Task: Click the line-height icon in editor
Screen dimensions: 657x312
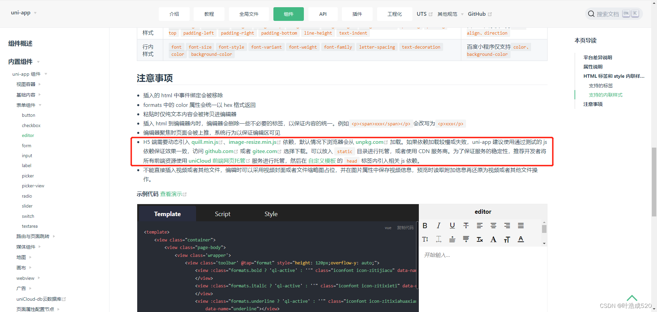Action: [x=425, y=239]
